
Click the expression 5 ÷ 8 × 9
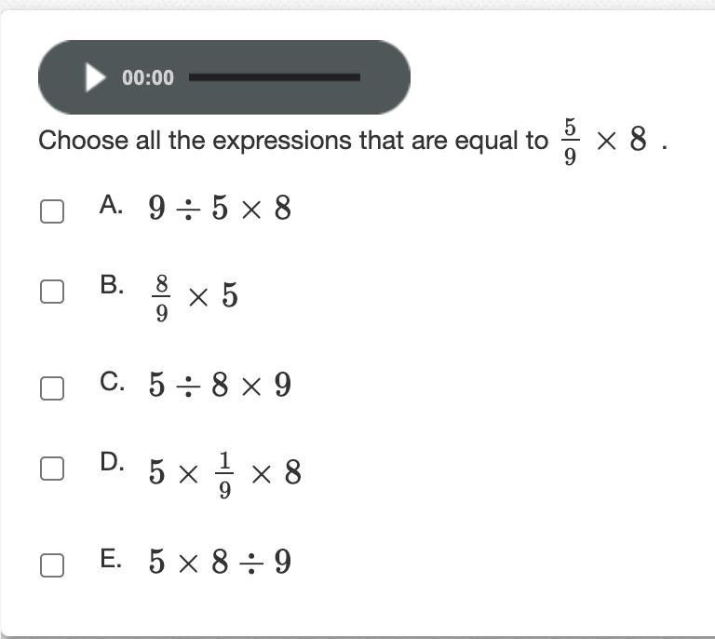[220, 385]
